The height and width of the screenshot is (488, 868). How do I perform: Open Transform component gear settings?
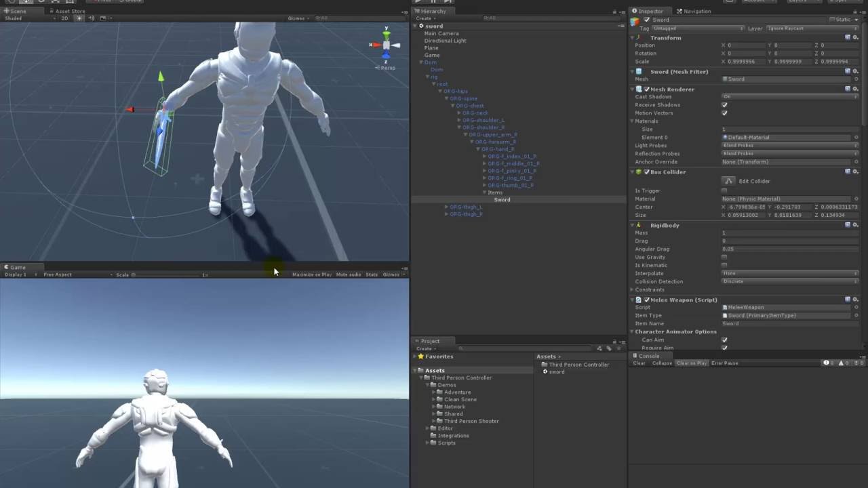pyautogui.click(x=855, y=37)
